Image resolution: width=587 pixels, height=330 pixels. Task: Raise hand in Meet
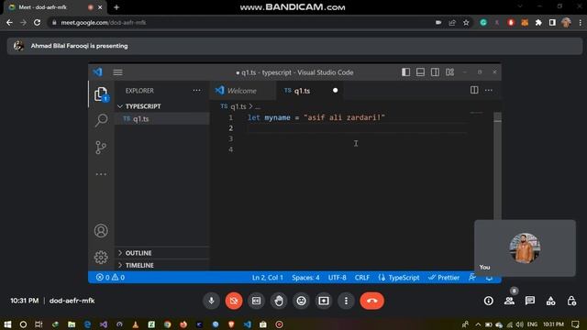(279, 301)
